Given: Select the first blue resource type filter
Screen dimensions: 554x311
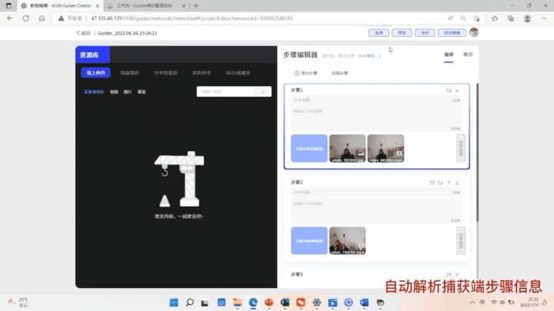Looking at the screenshot, I should (x=94, y=91).
